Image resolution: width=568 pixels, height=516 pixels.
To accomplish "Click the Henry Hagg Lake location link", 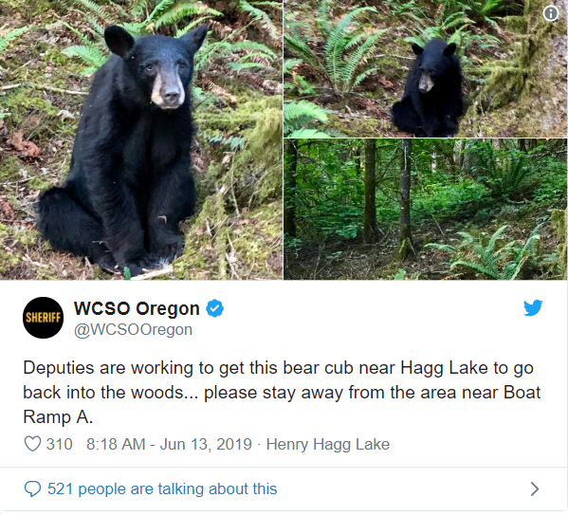I will coord(328,444).
